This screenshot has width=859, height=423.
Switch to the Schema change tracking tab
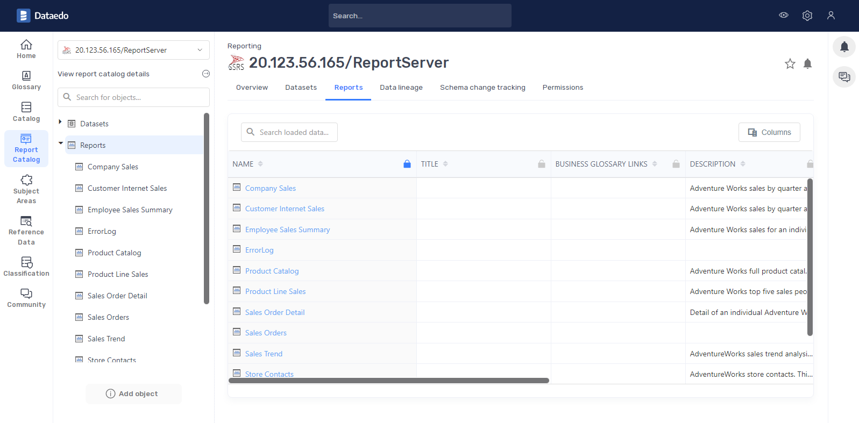(x=482, y=88)
